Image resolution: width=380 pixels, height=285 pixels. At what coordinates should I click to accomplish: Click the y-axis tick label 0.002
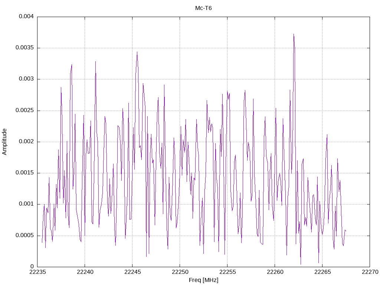coord(26,142)
